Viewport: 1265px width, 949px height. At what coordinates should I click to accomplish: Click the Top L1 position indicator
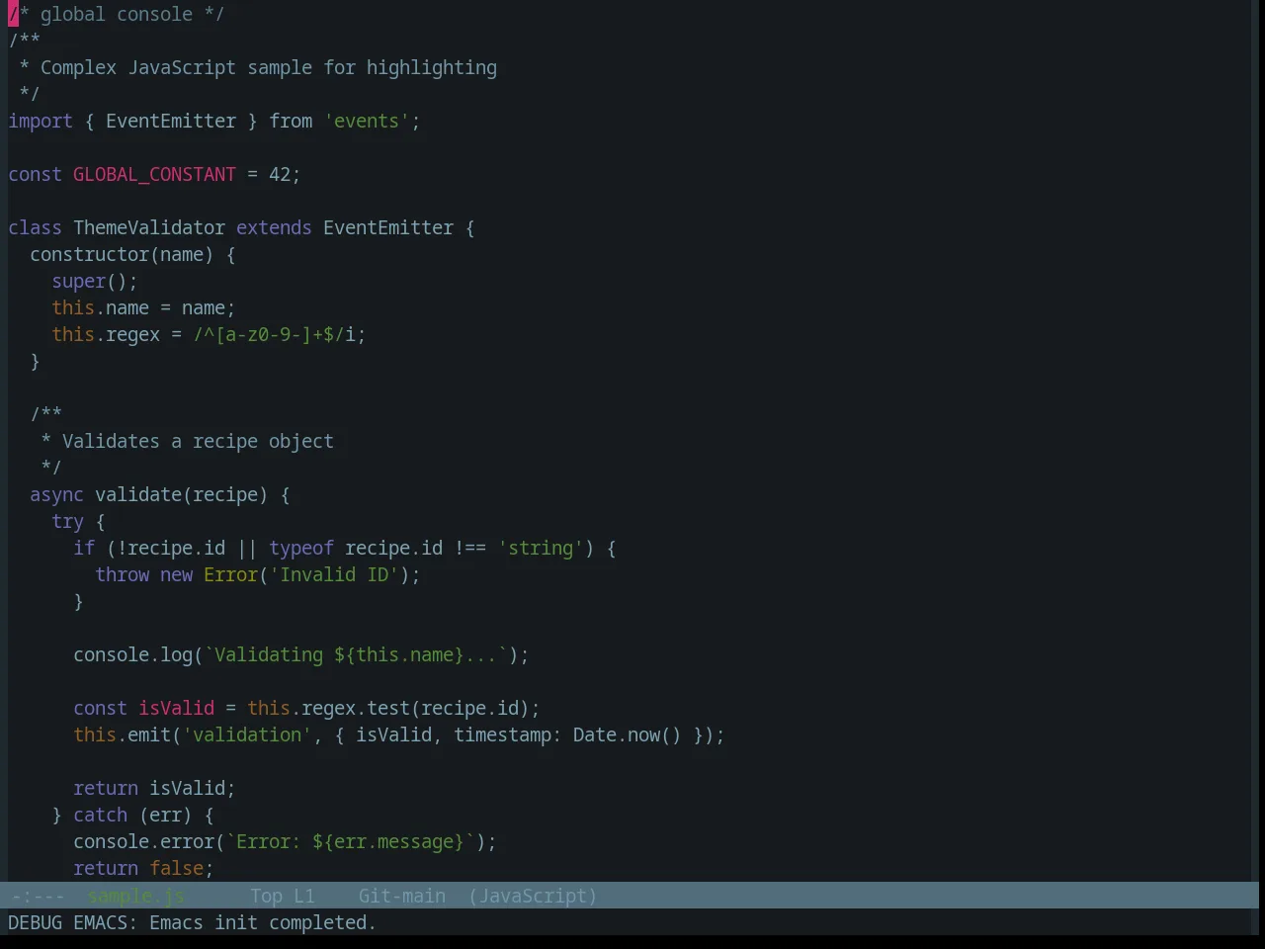pos(283,896)
